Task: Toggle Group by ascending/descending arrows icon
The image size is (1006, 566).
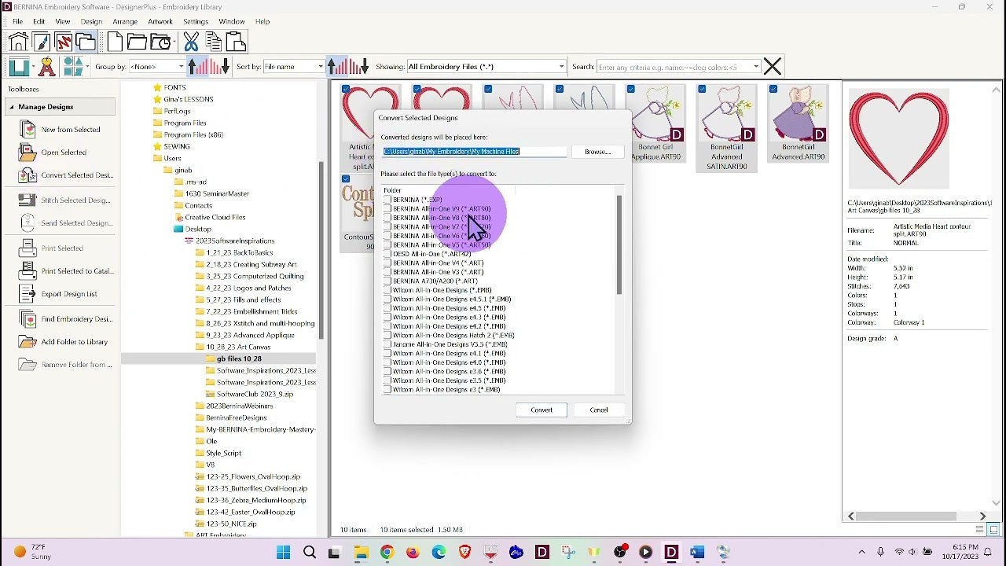Action: click(209, 67)
